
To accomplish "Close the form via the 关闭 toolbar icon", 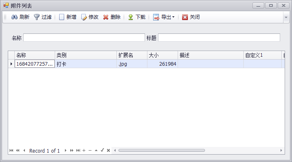I will (185, 17).
